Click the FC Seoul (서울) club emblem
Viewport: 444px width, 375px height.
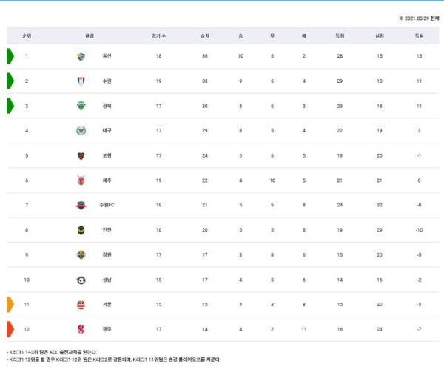coord(81,305)
